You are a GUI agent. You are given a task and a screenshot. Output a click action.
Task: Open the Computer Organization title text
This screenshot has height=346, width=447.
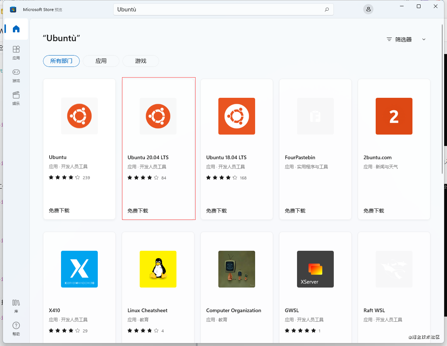pos(234,310)
